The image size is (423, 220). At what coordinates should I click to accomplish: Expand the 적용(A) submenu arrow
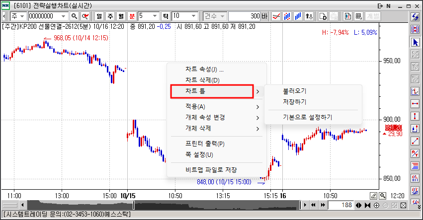(257, 107)
